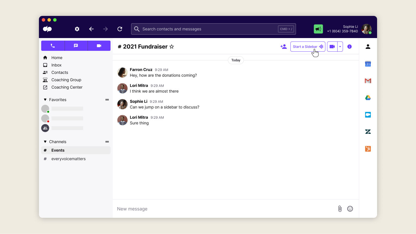
Task: Open the Google Drive integration panel
Action: click(x=368, y=97)
